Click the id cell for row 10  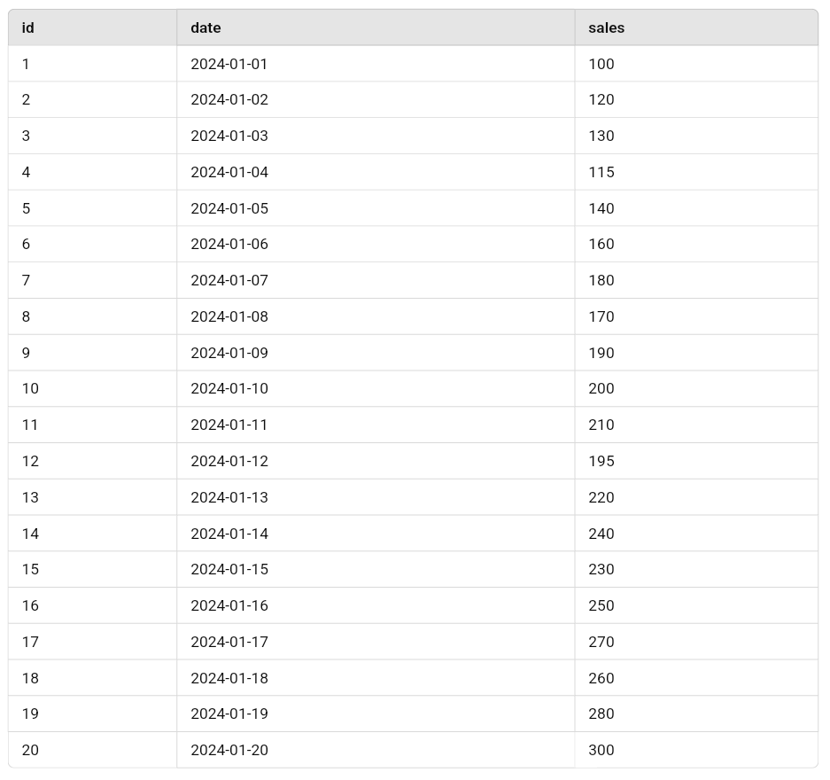pyautogui.click(x=30, y=388)
